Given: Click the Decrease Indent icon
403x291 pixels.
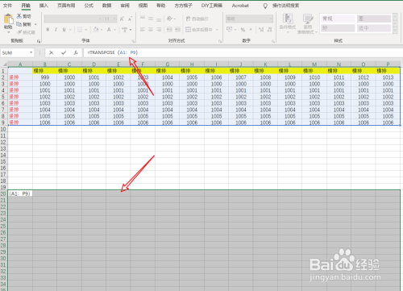Looking at the screenshot, I should (x=169, y=30).
